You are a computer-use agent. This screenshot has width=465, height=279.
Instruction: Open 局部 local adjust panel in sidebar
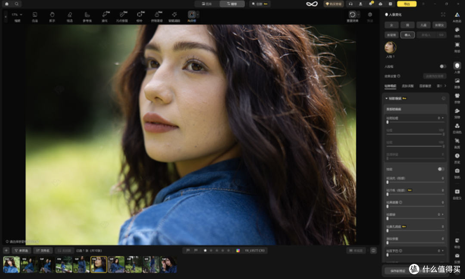coord(457,47)
